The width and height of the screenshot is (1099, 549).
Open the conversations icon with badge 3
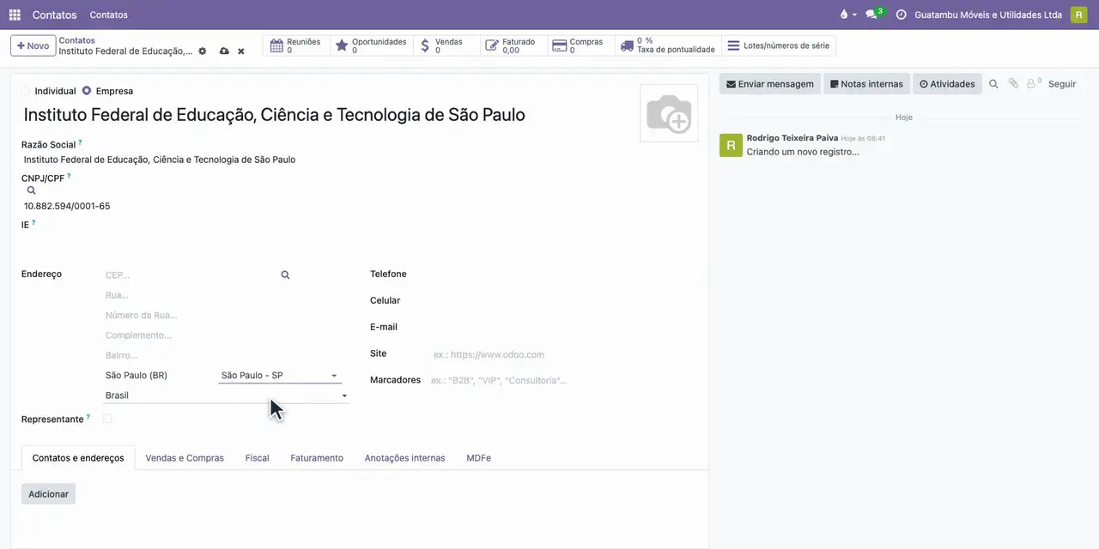(x=874, y=14)
